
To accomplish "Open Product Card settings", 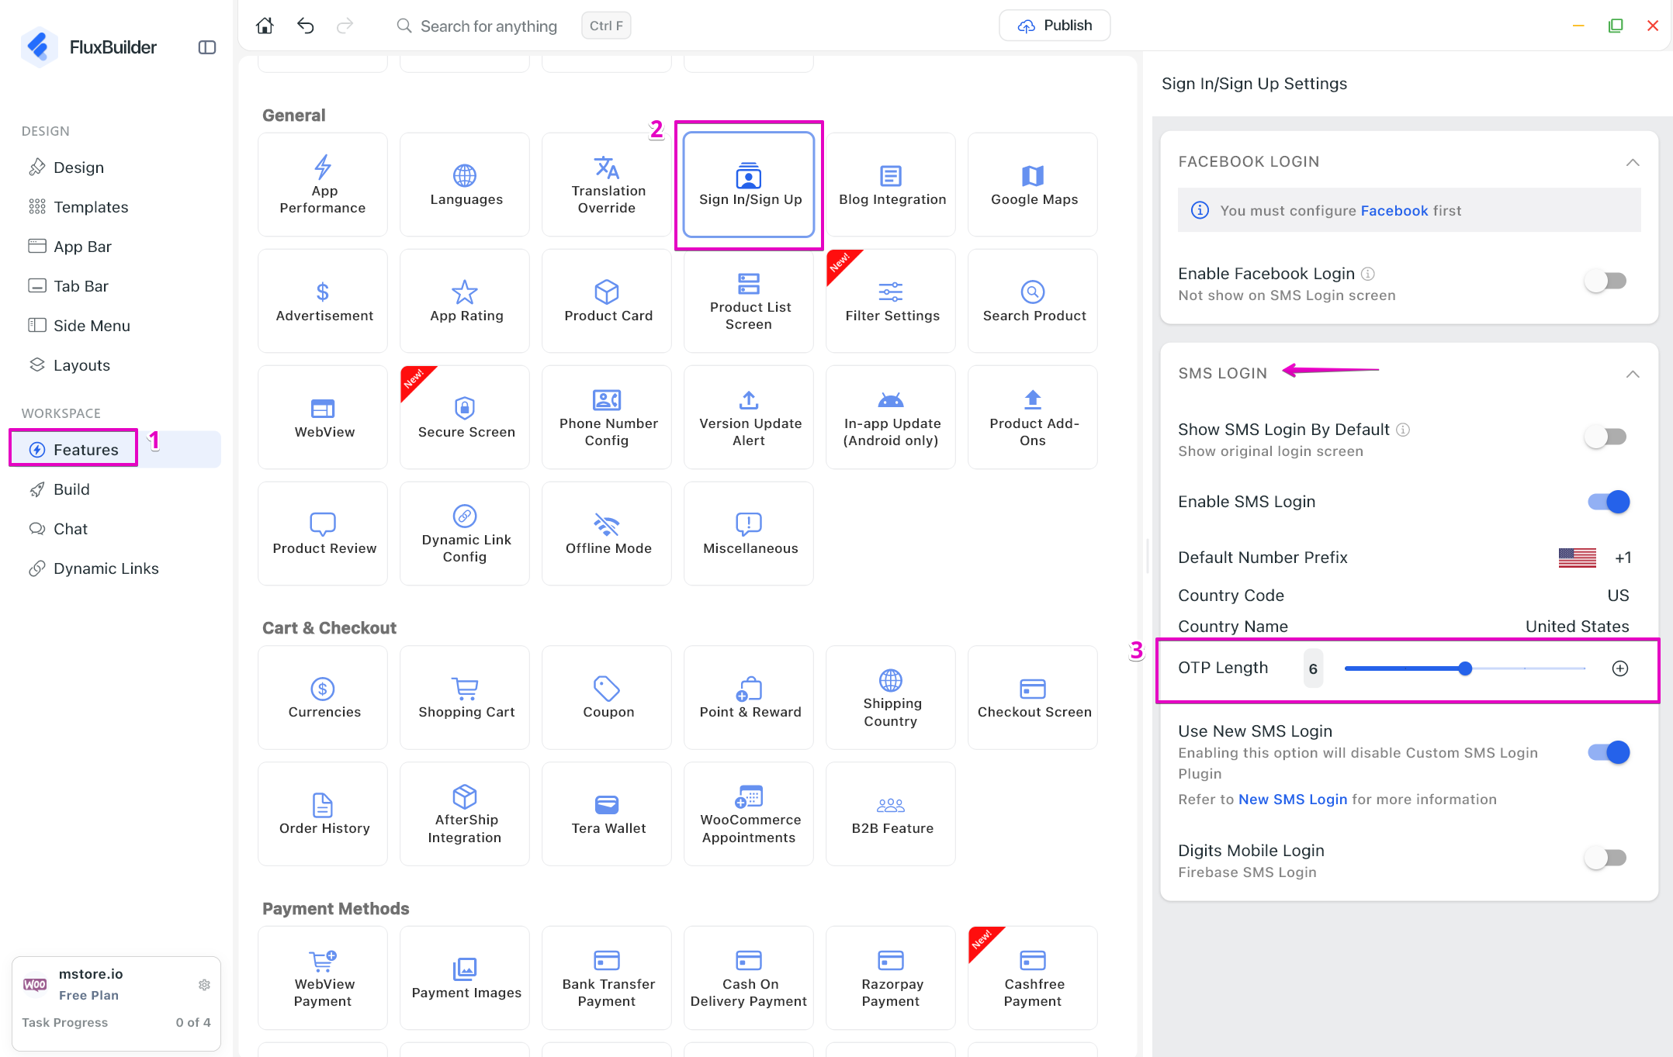I will pyautogui.click(x=607, y=301).
